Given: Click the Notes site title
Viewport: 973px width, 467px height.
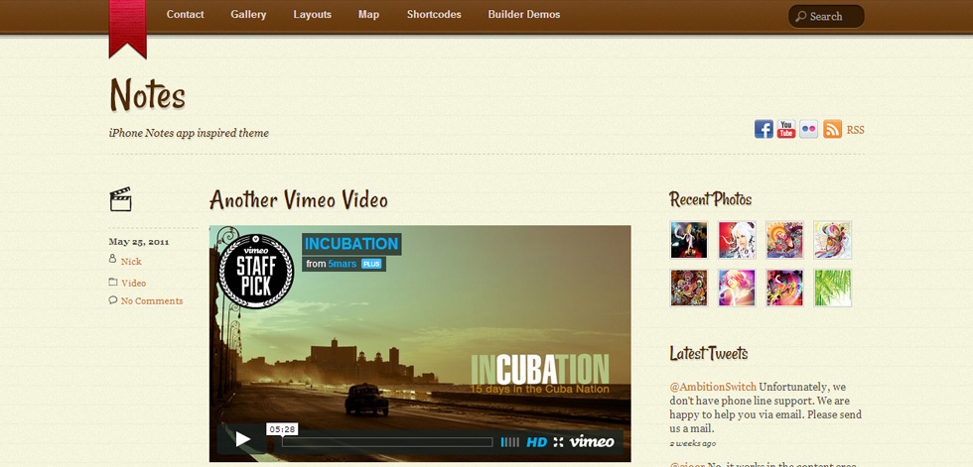Looking at the screenshot, I should pyautogui.click(x=148, y=96).
